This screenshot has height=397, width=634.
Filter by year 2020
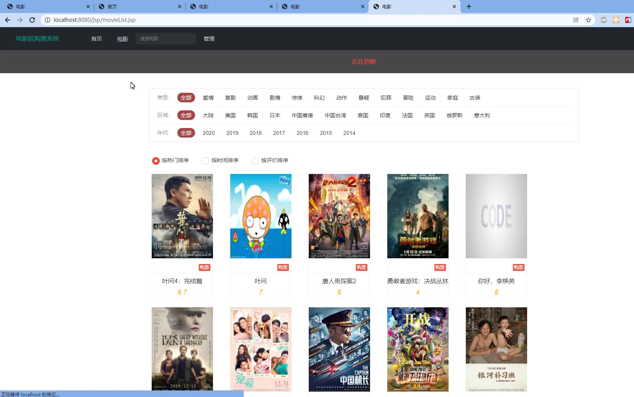[x=209, y=133]
